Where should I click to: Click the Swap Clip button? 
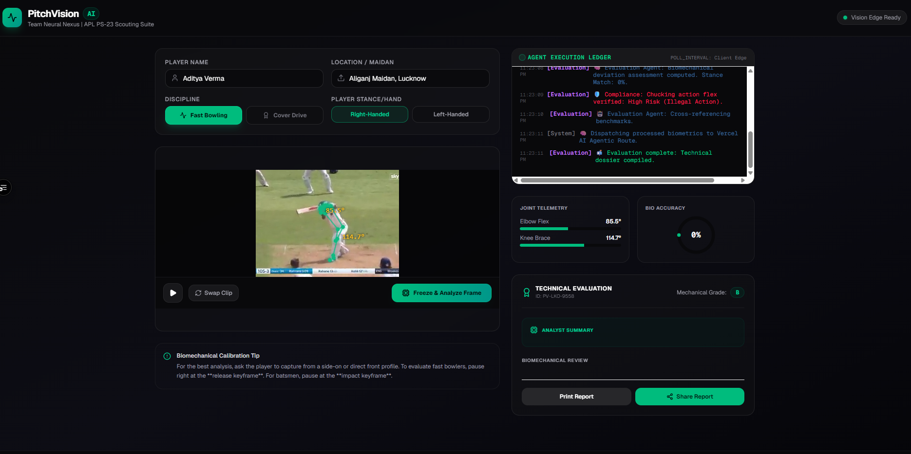pos(213,293)
